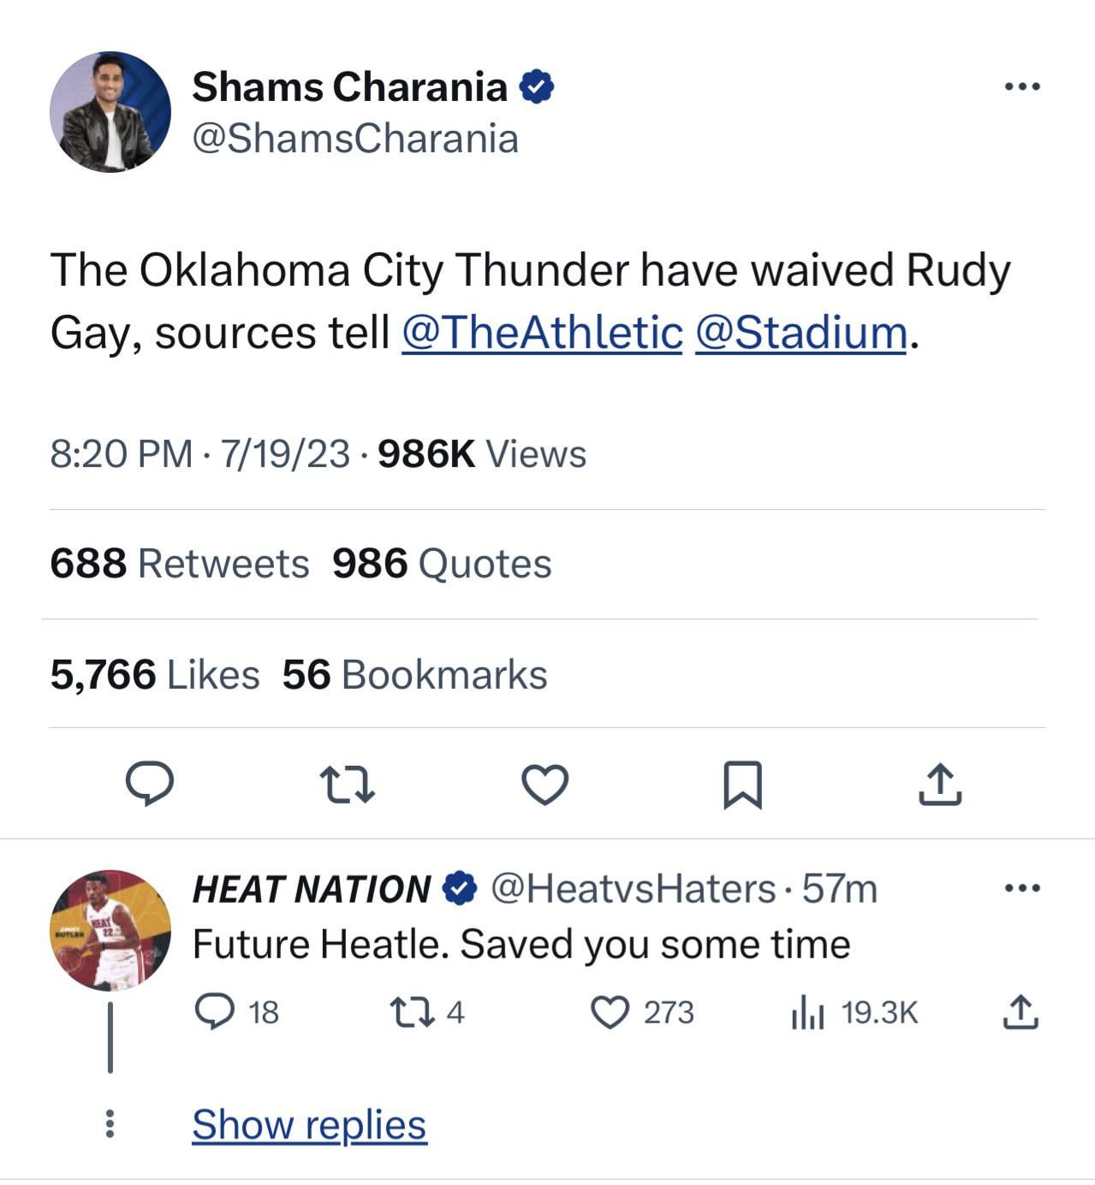Open the @Stadium mention link

tap(800, 332)
